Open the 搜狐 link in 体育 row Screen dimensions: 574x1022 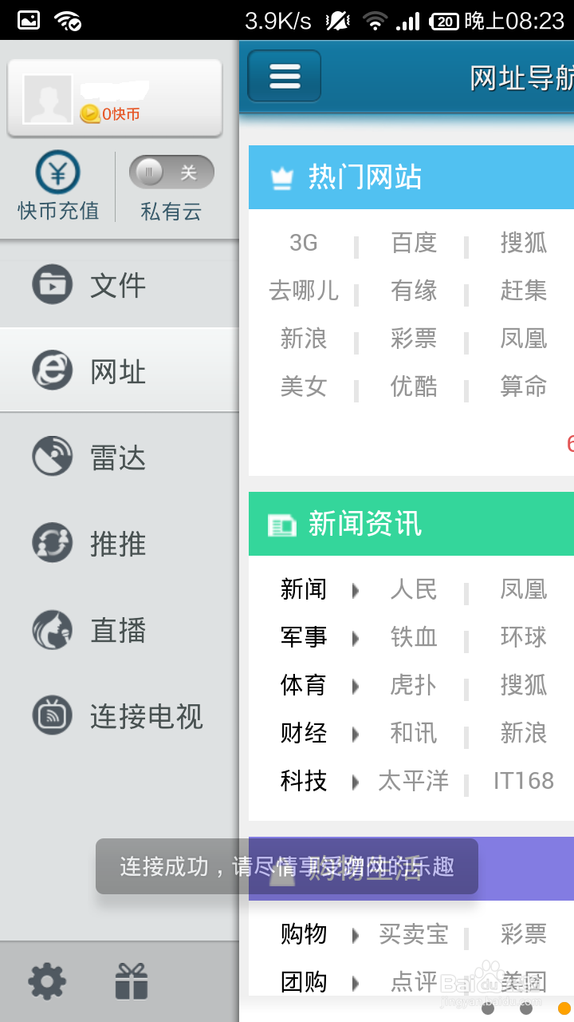click(x=524, y=685)
